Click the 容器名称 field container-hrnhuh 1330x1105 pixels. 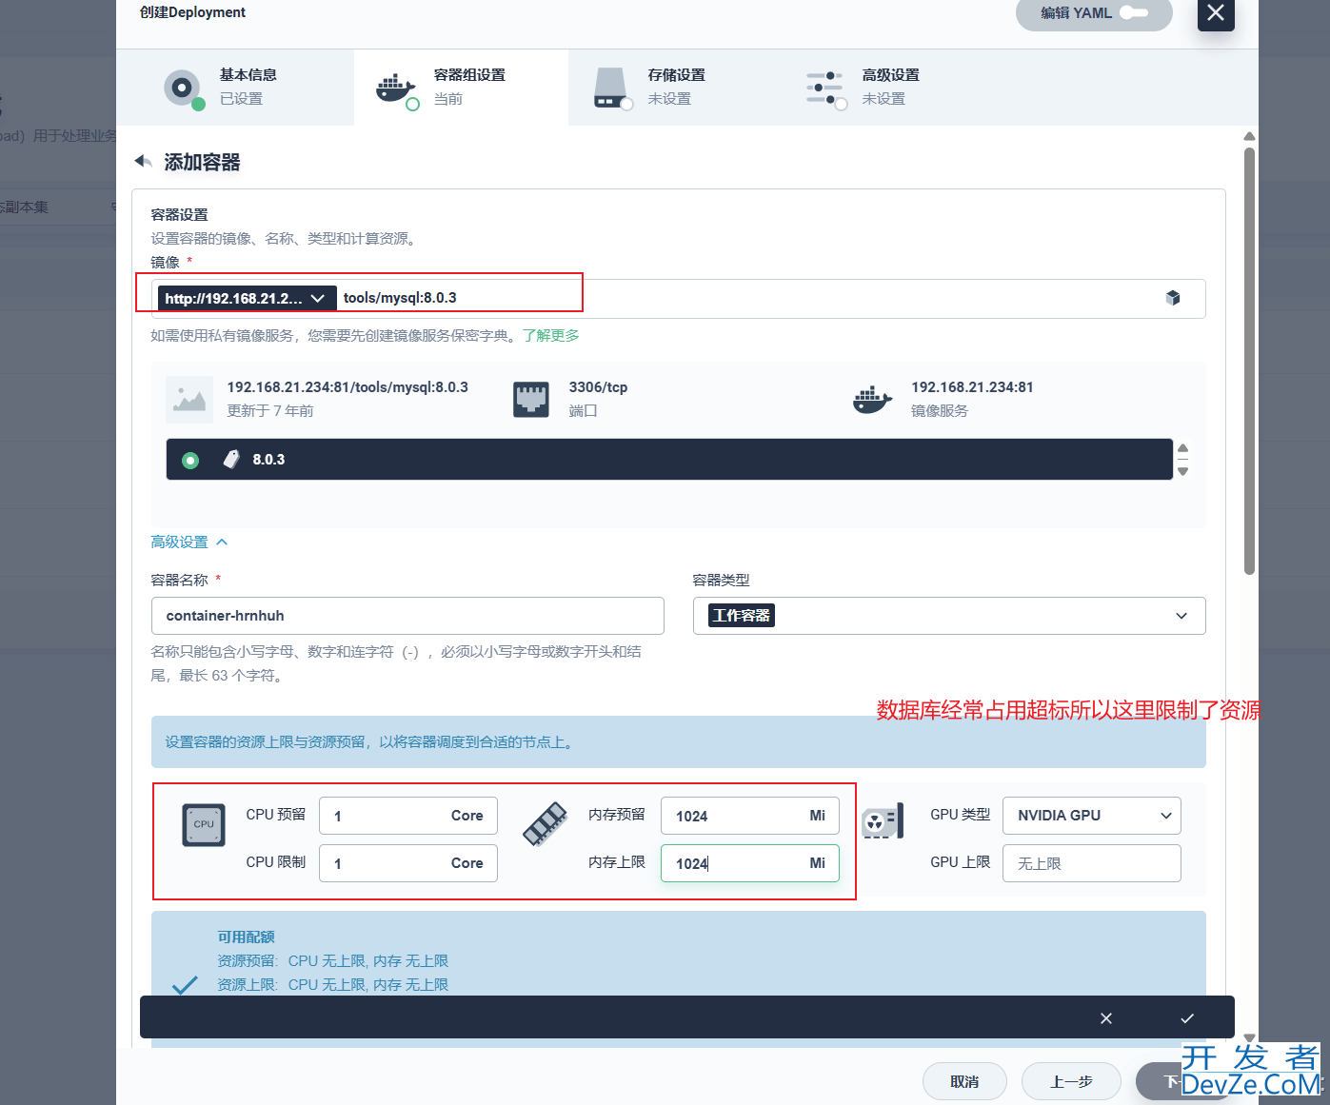[x=407, y=616]
